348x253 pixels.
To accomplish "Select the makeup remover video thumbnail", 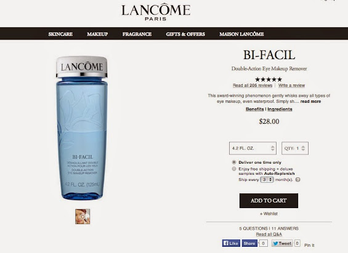I will 83,217.
